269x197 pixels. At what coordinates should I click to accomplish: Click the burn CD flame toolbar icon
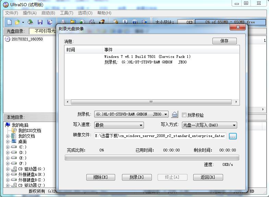coord(102,22)
